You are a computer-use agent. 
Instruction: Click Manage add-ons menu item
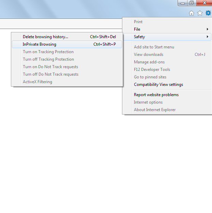(x=149, y=62)
